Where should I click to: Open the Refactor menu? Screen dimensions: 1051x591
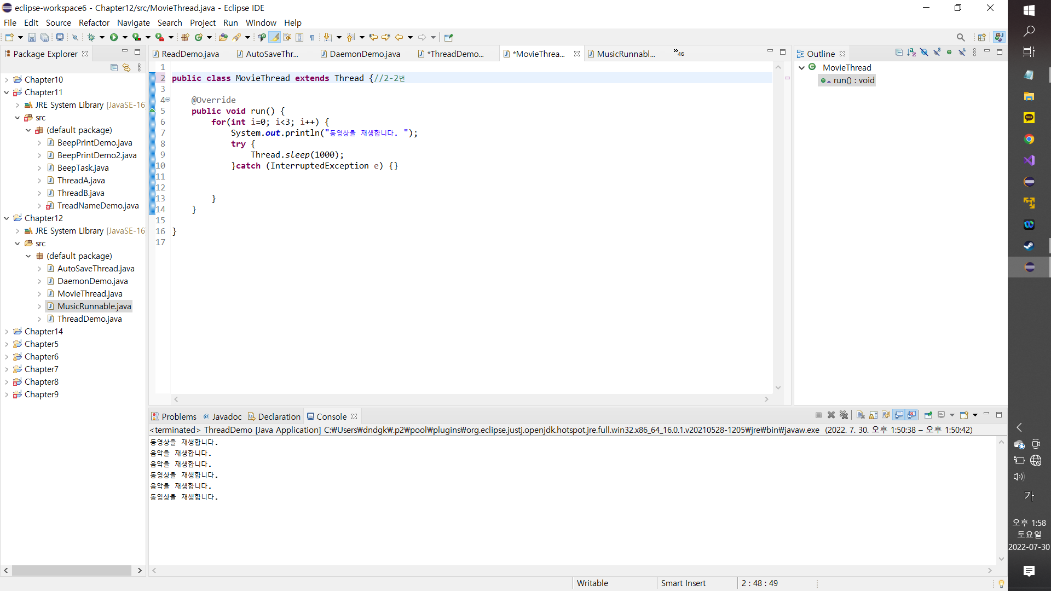[94, 23]
